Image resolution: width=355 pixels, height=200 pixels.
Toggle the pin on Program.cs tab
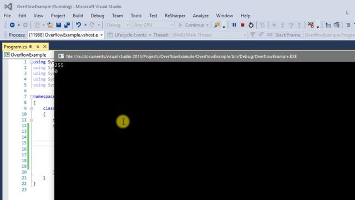point(38,47)
